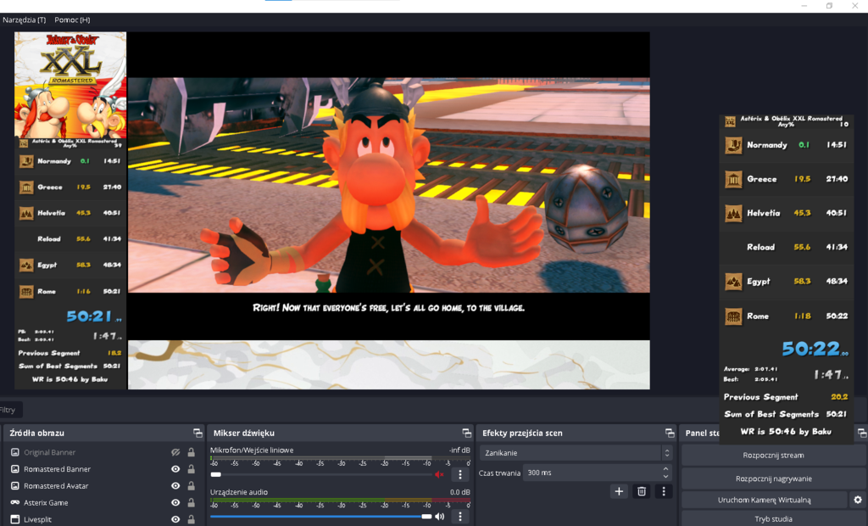Click the Filtry button
868x526 pixels.
[x=8, y=410]
